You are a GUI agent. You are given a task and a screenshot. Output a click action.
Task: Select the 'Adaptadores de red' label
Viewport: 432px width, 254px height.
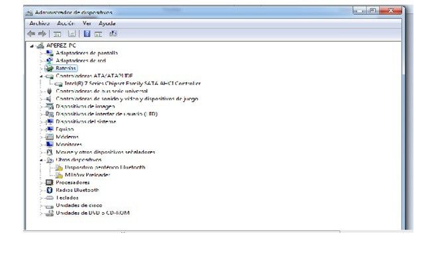(81, 60)
